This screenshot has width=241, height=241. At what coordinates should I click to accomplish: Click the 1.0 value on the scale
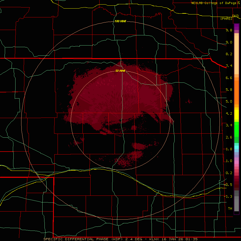229,161
